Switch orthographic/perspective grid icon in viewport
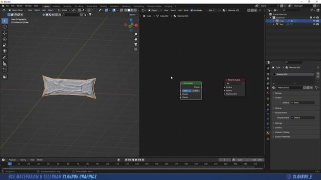This screenshot has height=180, width=321. pos(136,49)
